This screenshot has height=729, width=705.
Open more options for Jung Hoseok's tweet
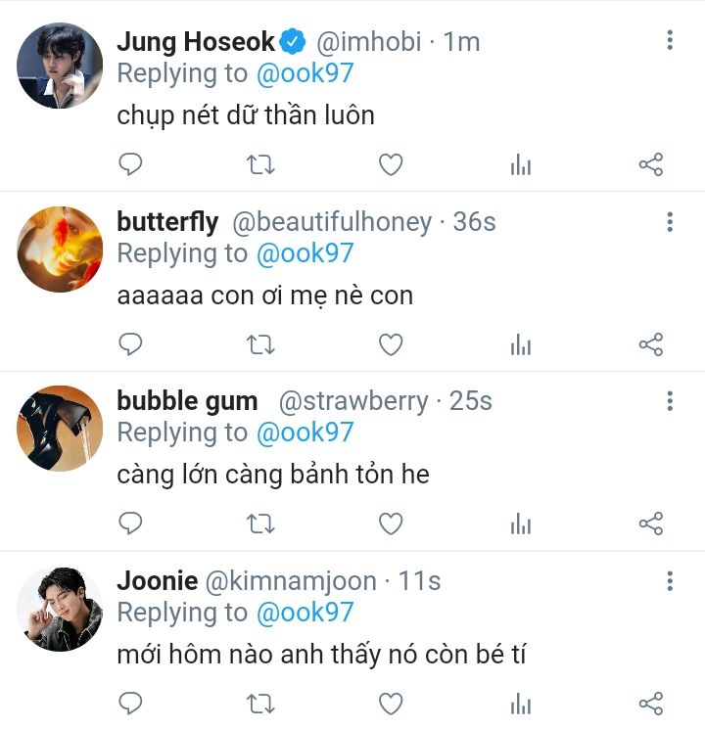tap(670, 40)
